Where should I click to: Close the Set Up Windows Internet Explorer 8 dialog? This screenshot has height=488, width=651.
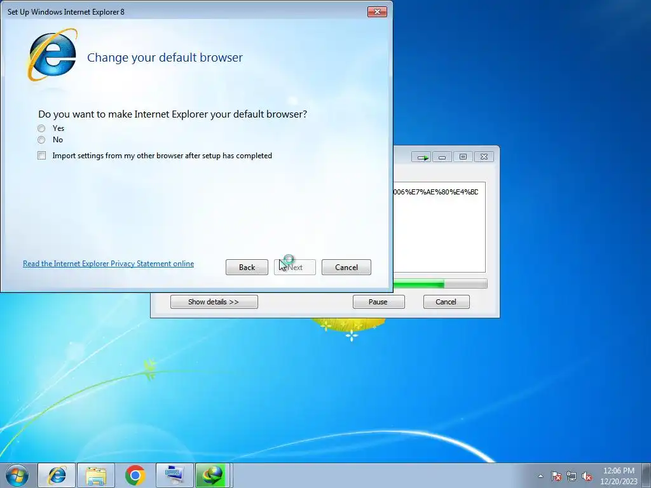point(377,11)
